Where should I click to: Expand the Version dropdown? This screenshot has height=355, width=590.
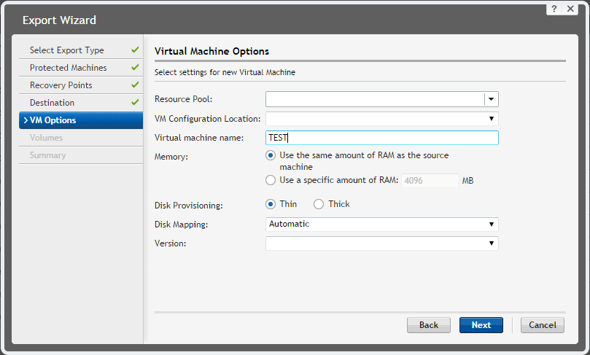click(492, 243)
